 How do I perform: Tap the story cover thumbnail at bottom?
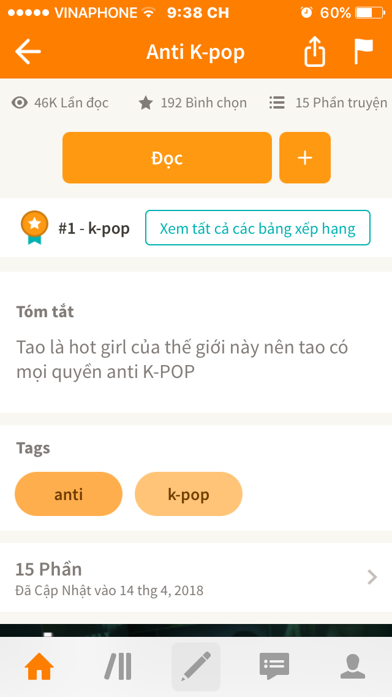(x=196, y=630)
